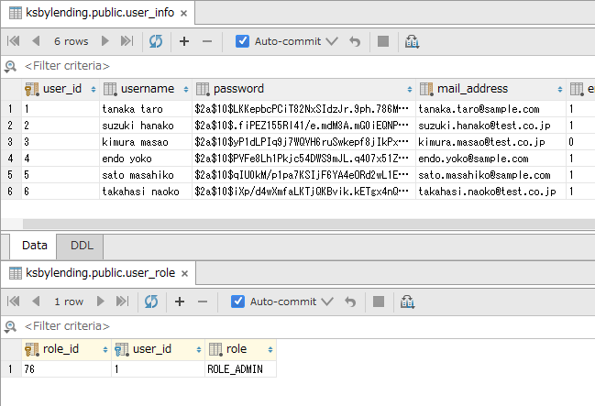
Task: Select the 'tanaka taro' username cell
Action: pyautogui.click(x=146, y=109)
